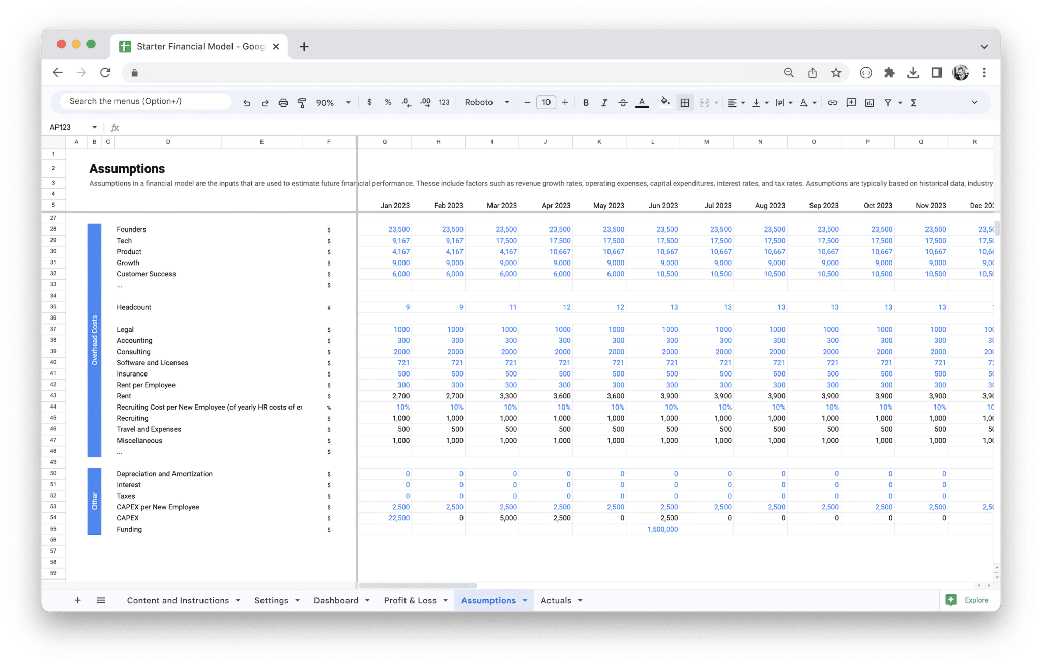Toggle italic formatting

point(604,102)
